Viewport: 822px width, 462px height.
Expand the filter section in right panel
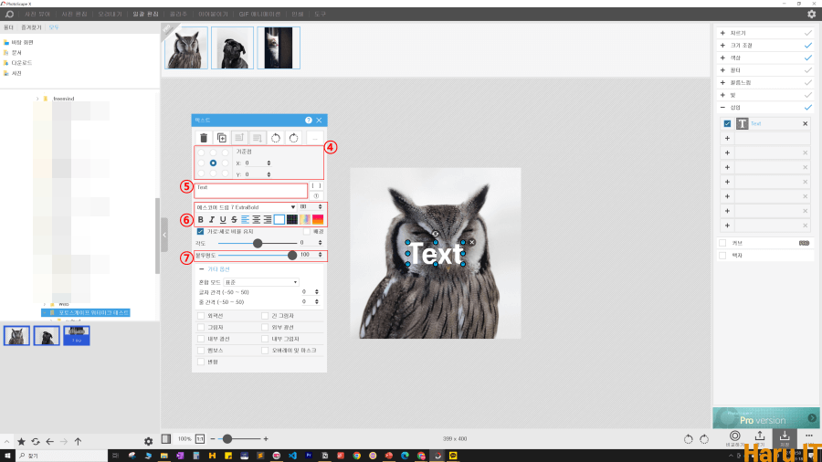pos(722,70)
